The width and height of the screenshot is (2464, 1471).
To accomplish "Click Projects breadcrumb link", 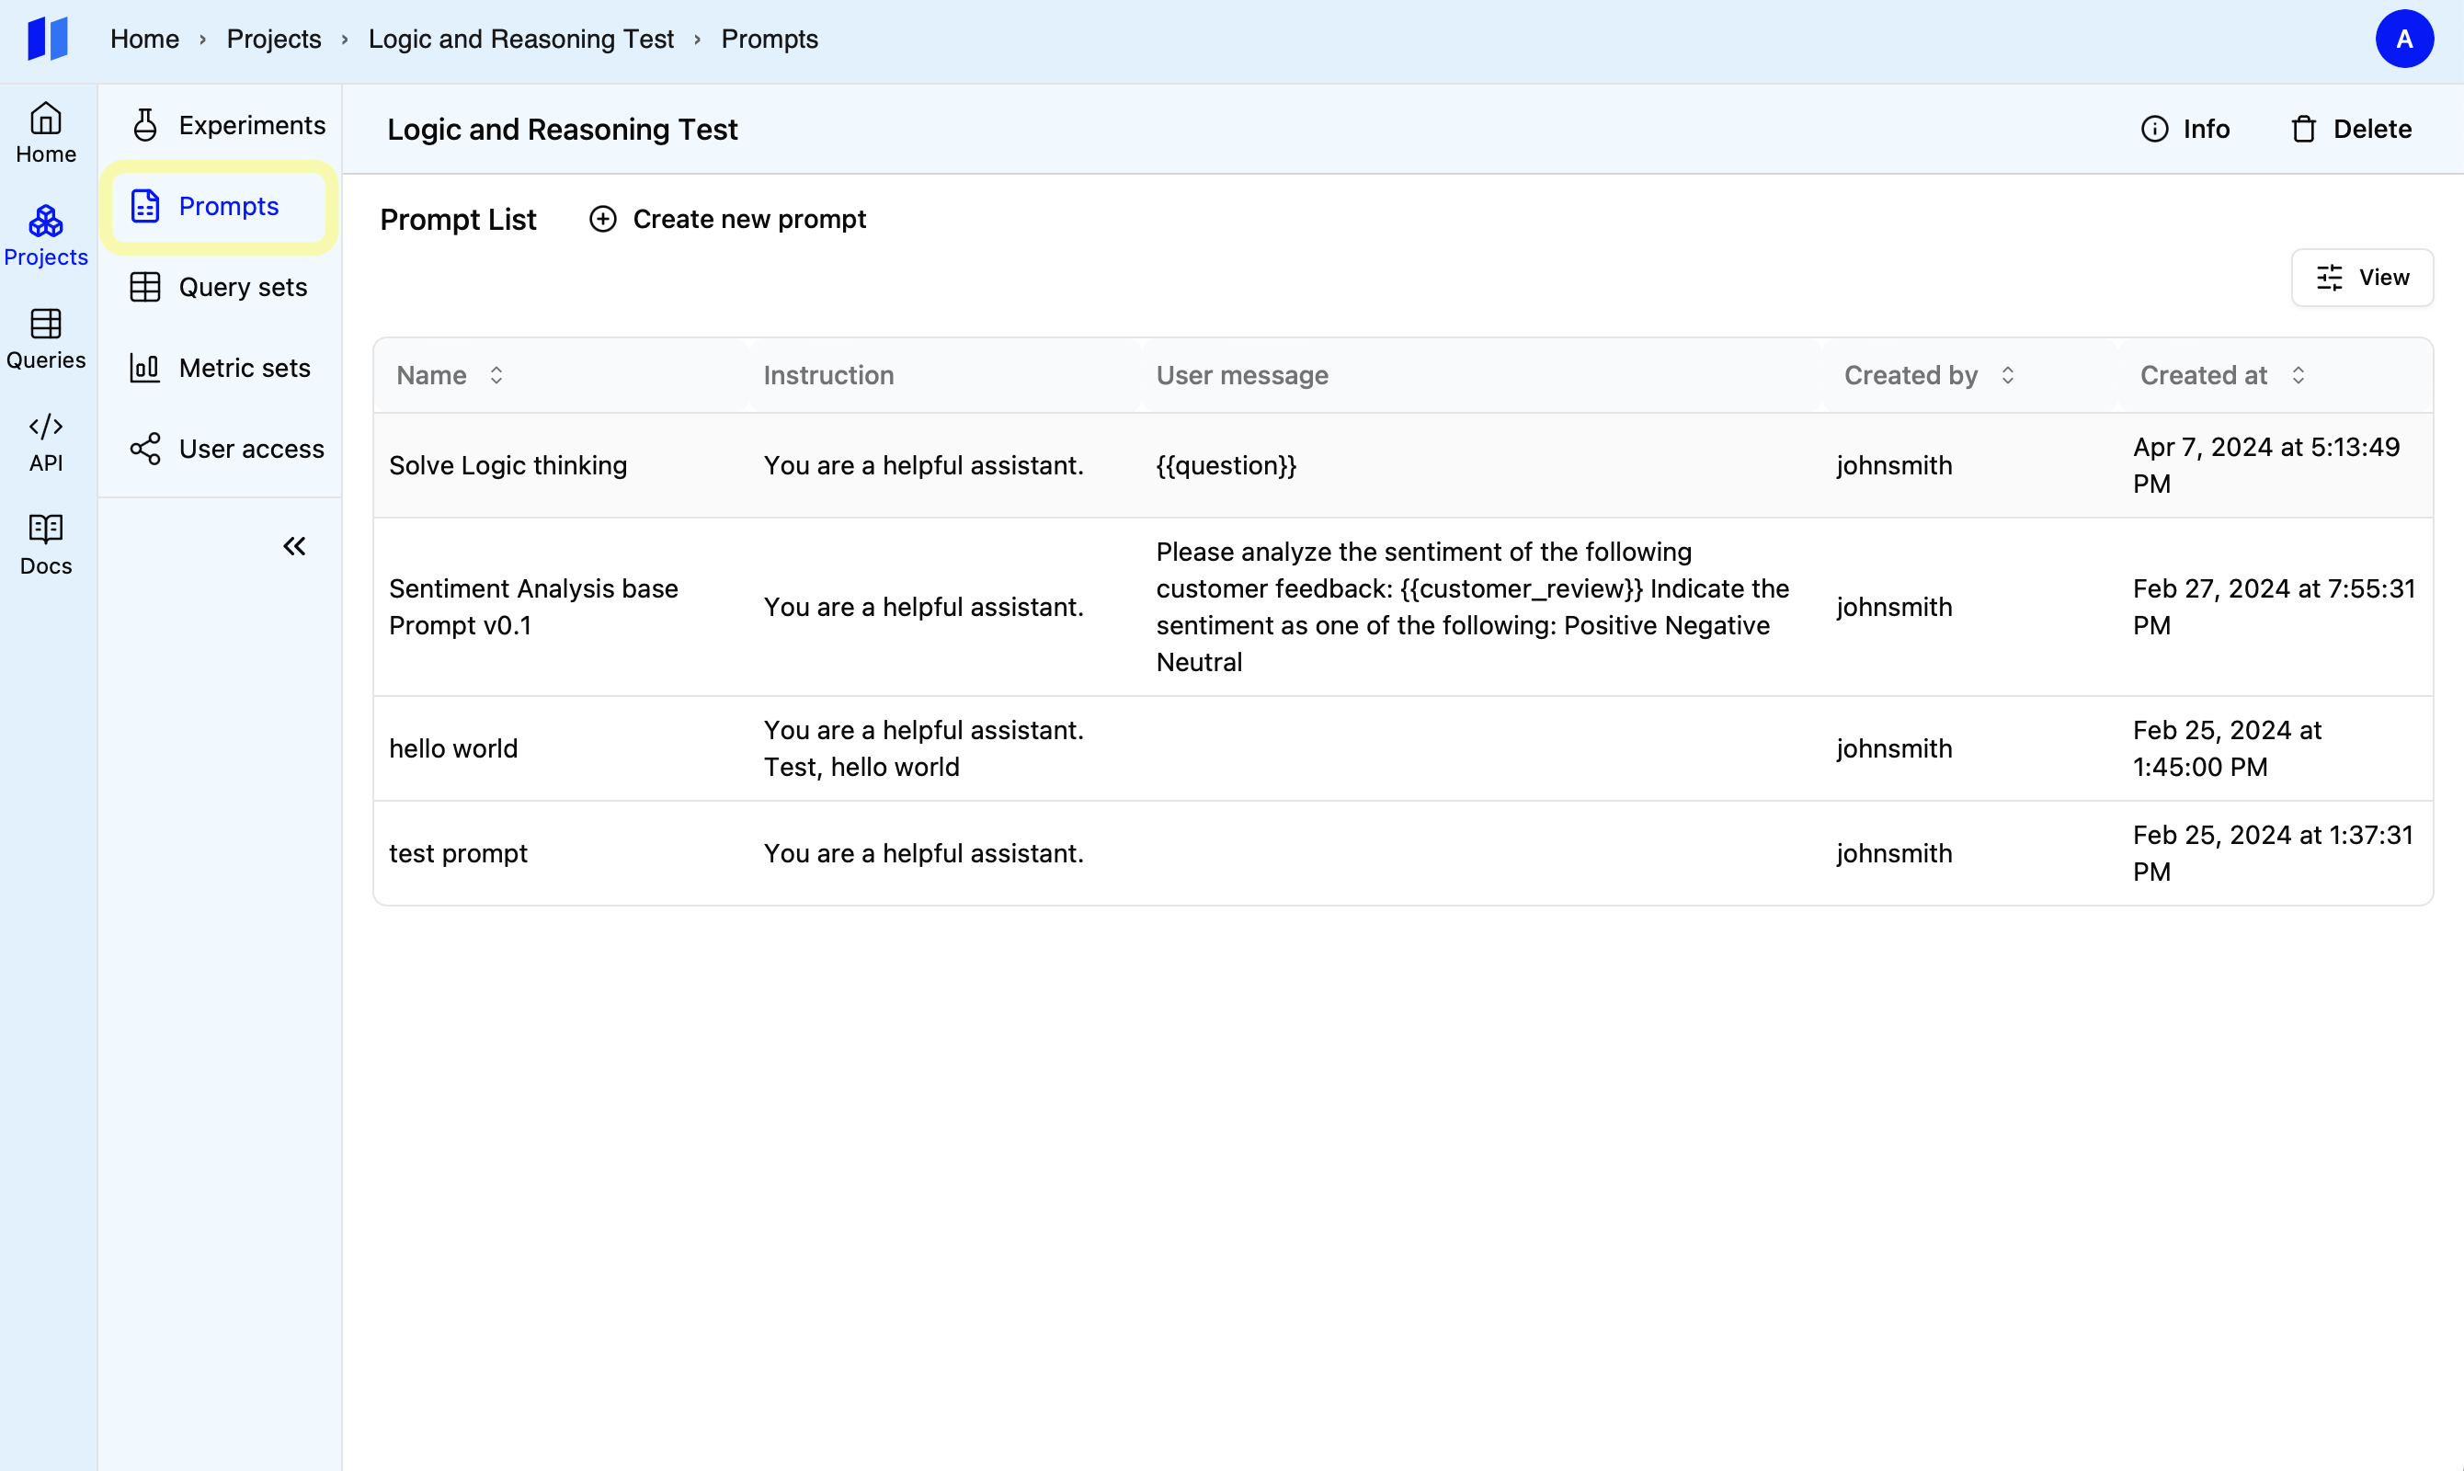I will pyautogui.click(x=274, y=39).
